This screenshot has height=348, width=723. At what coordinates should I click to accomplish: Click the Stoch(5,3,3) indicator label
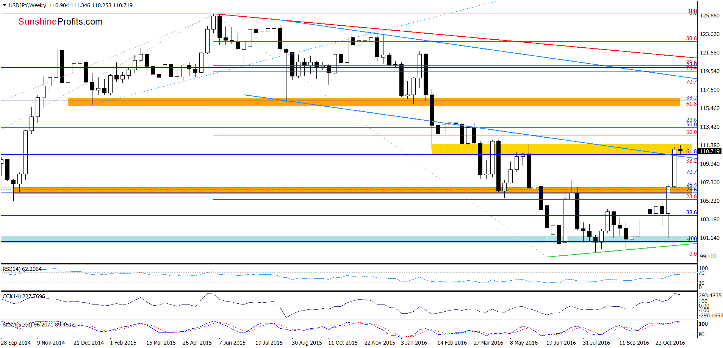[39, 325]
